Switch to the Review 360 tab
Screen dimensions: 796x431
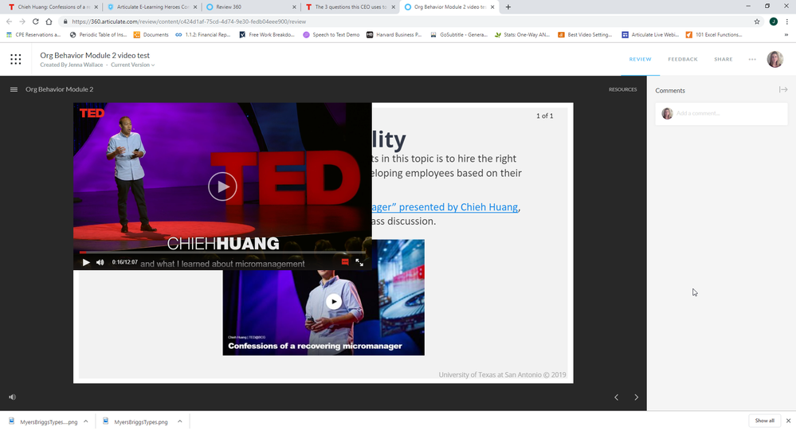(x=249, y=7)
